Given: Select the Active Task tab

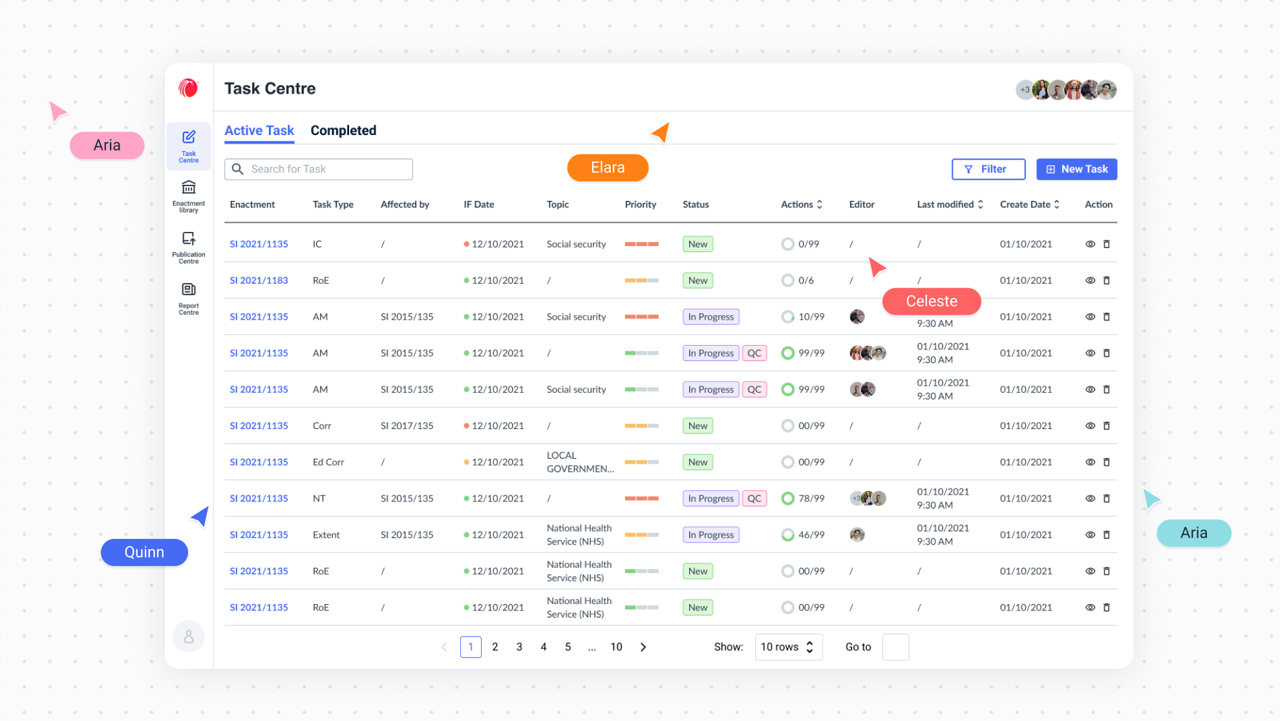Looking at the screenshot, I should tap(259, 131).
